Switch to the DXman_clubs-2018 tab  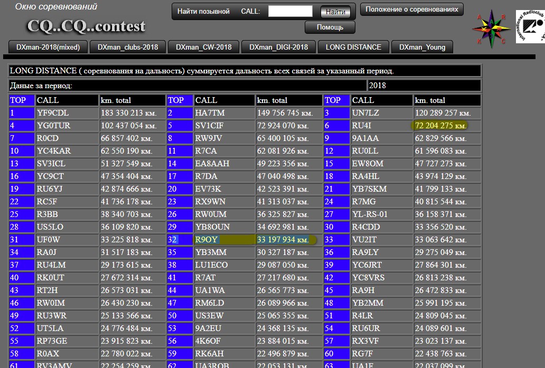[128, 47]
